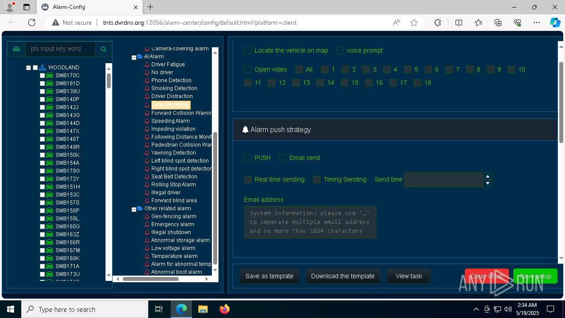Enable the voice prompt checkbox
Image resolution: width=565 pixels, height=318 pixels.
[x=340, y=51]
